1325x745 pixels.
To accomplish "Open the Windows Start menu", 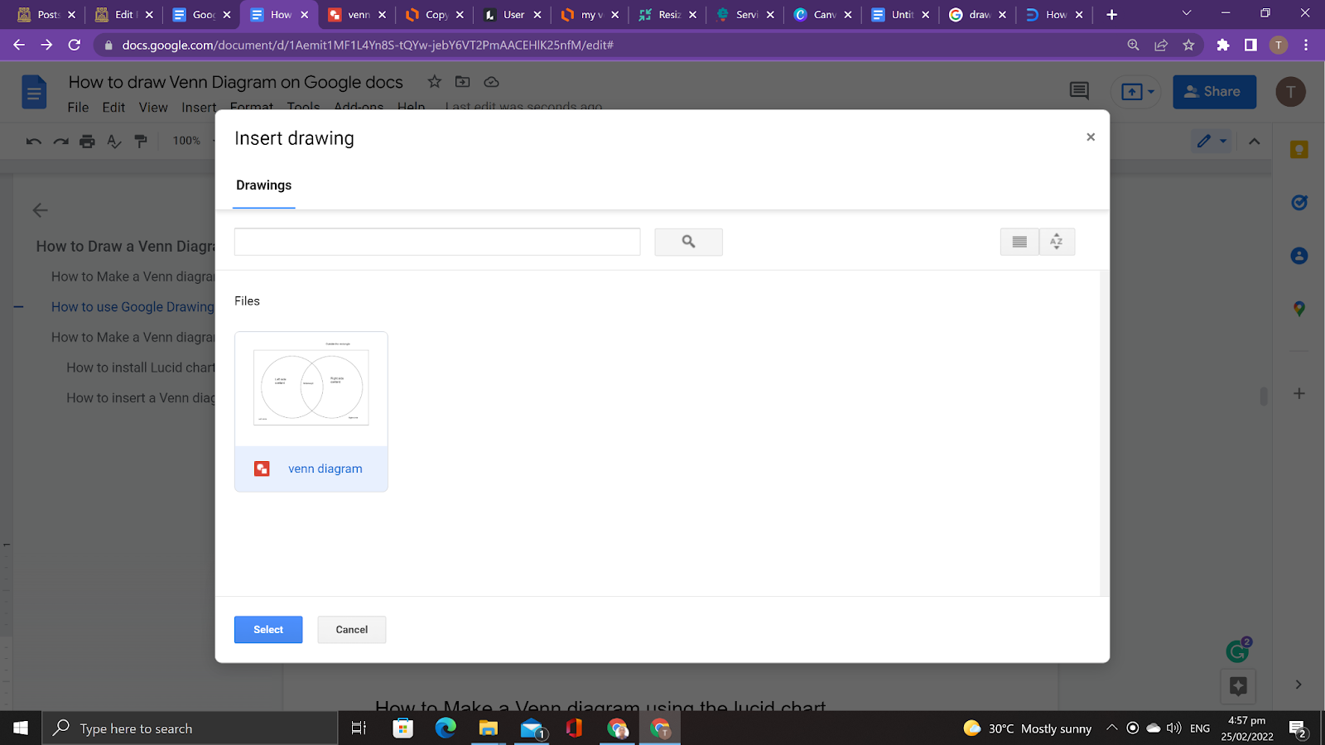I will pyautogui.click(x=21, y=728).
